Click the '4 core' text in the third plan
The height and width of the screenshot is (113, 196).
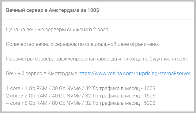[13, 103]
